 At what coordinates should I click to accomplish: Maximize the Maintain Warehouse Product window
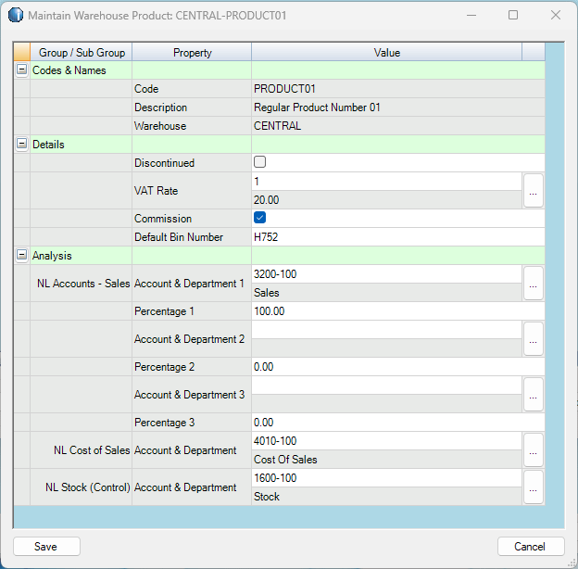click(513, 16)
